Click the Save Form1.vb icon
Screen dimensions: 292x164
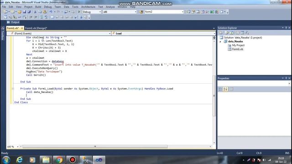click(x=24, y=12)
